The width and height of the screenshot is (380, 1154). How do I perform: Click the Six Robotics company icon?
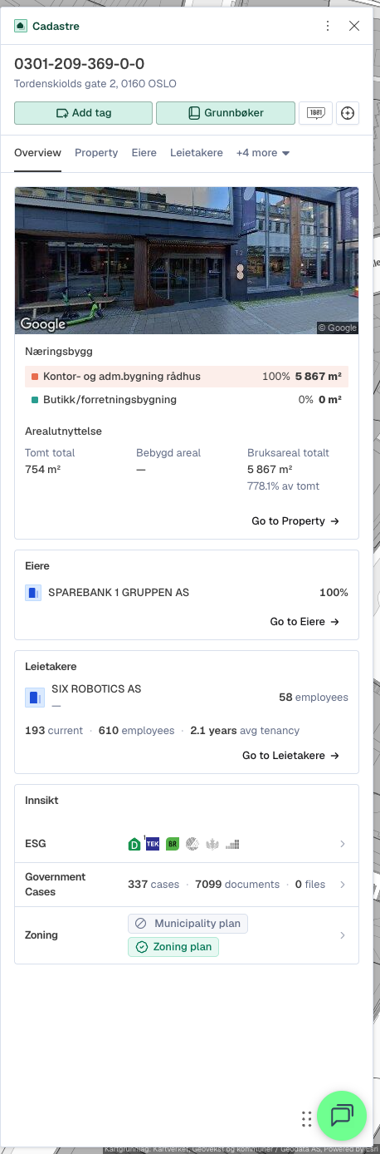(33, 697)
